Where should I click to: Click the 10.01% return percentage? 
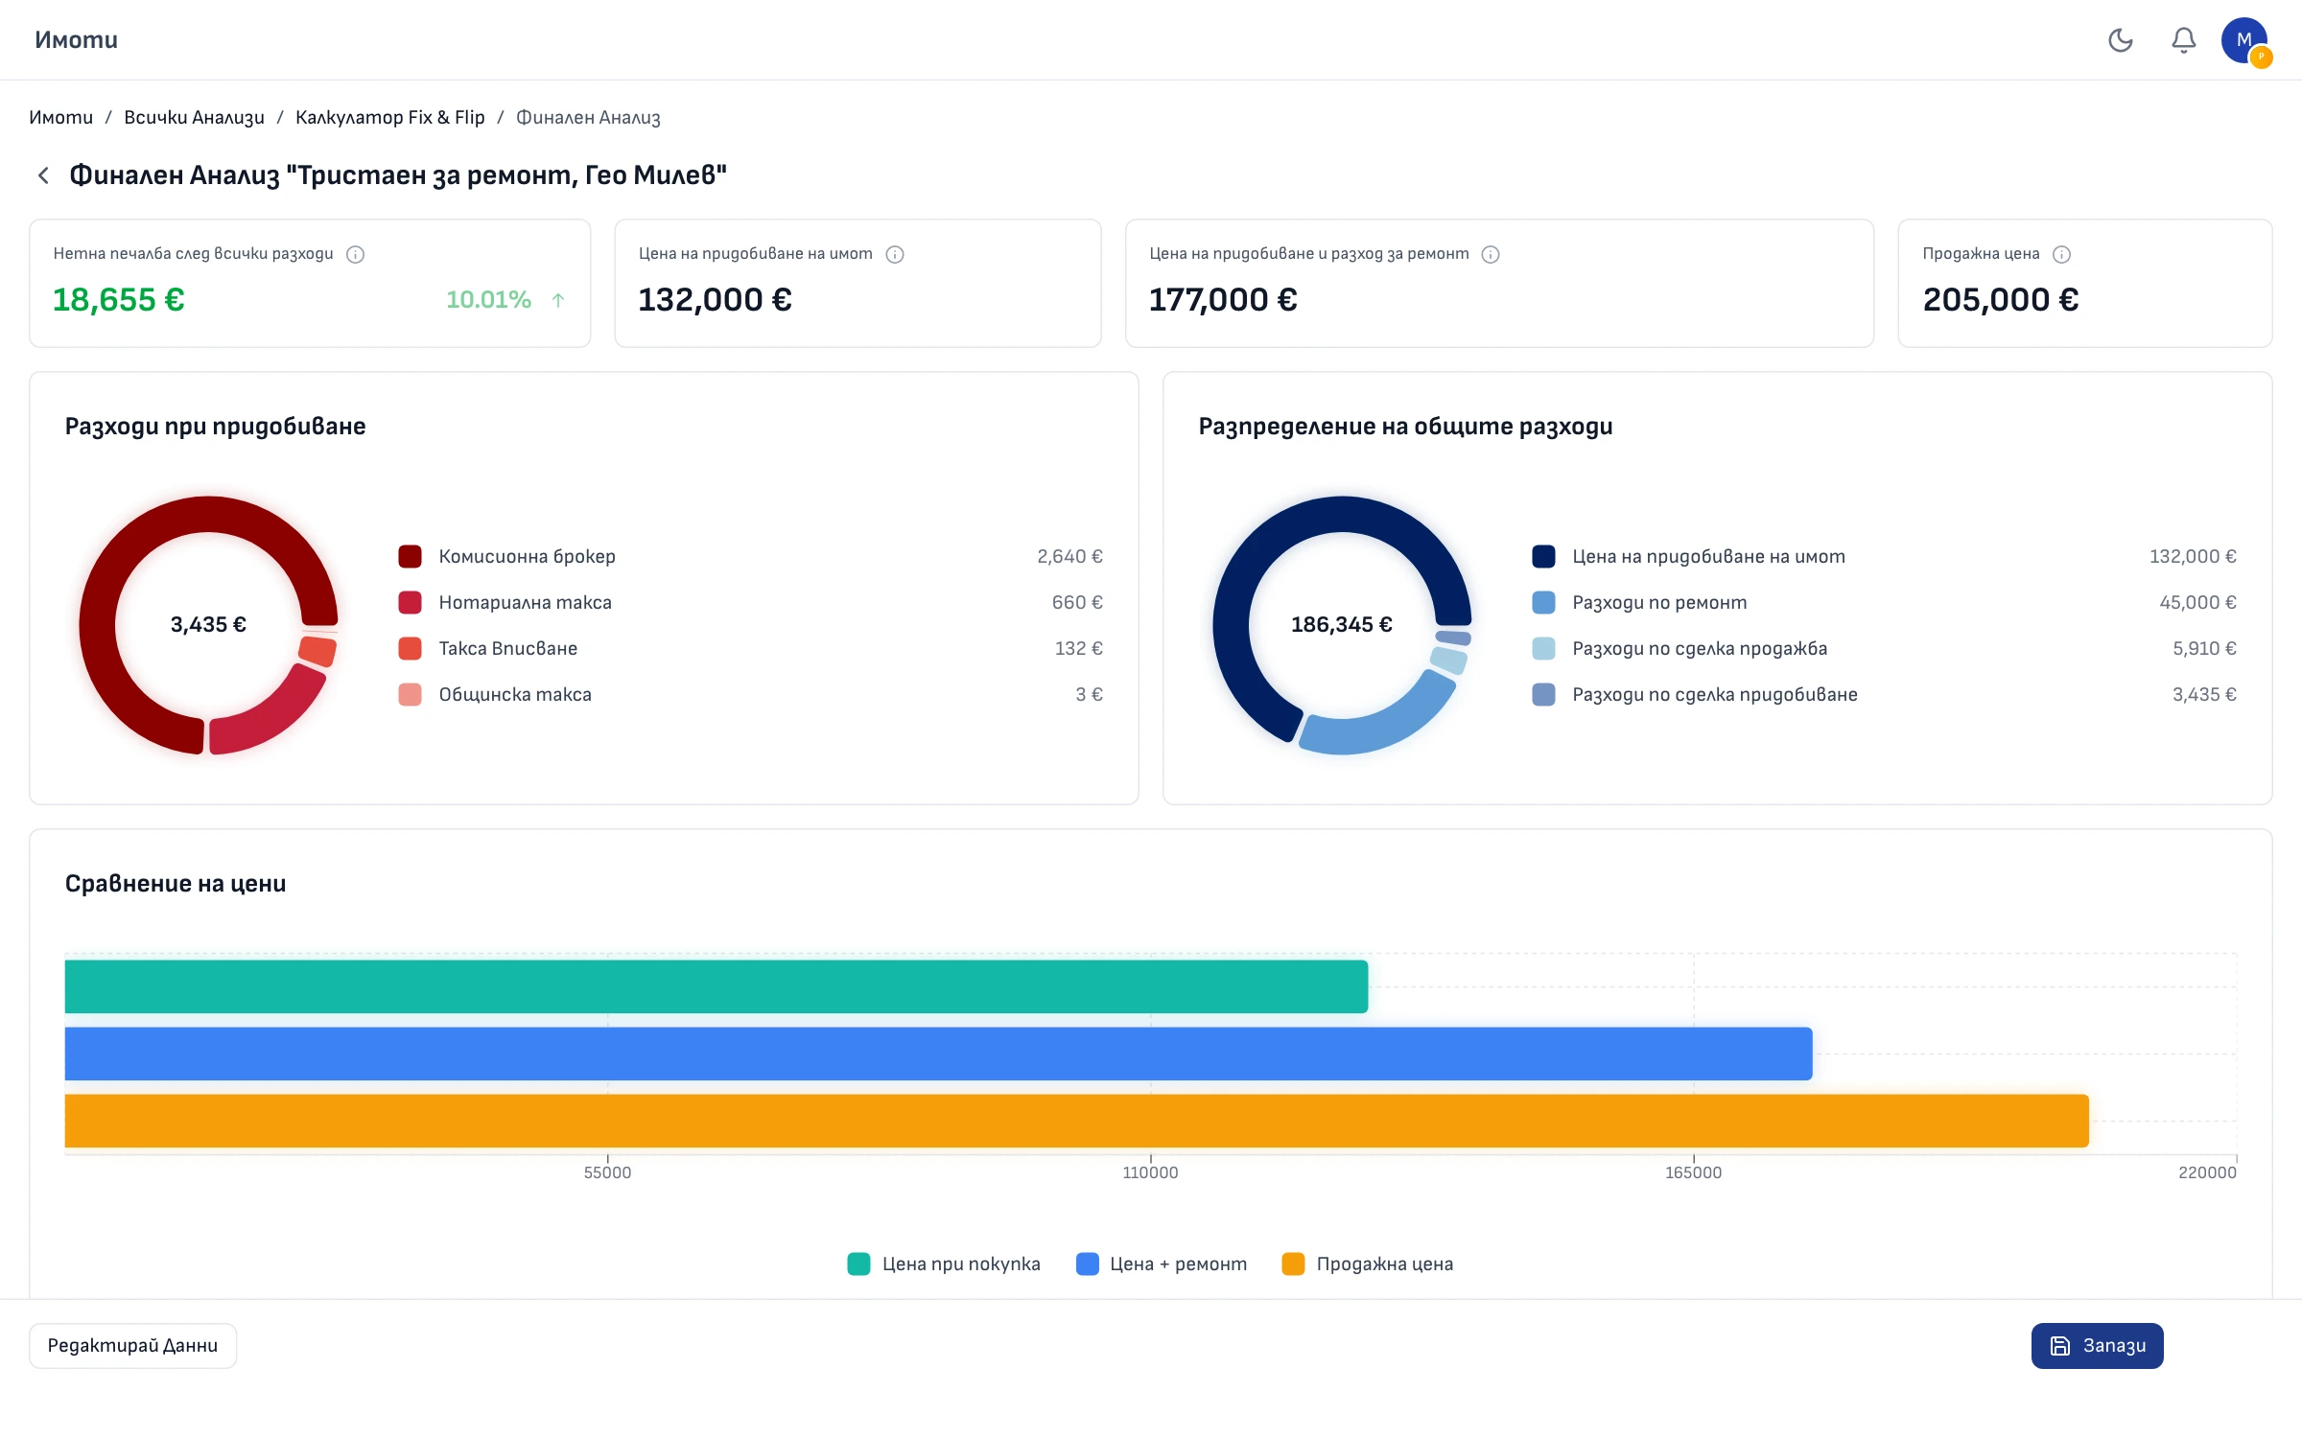pos(488,300)
